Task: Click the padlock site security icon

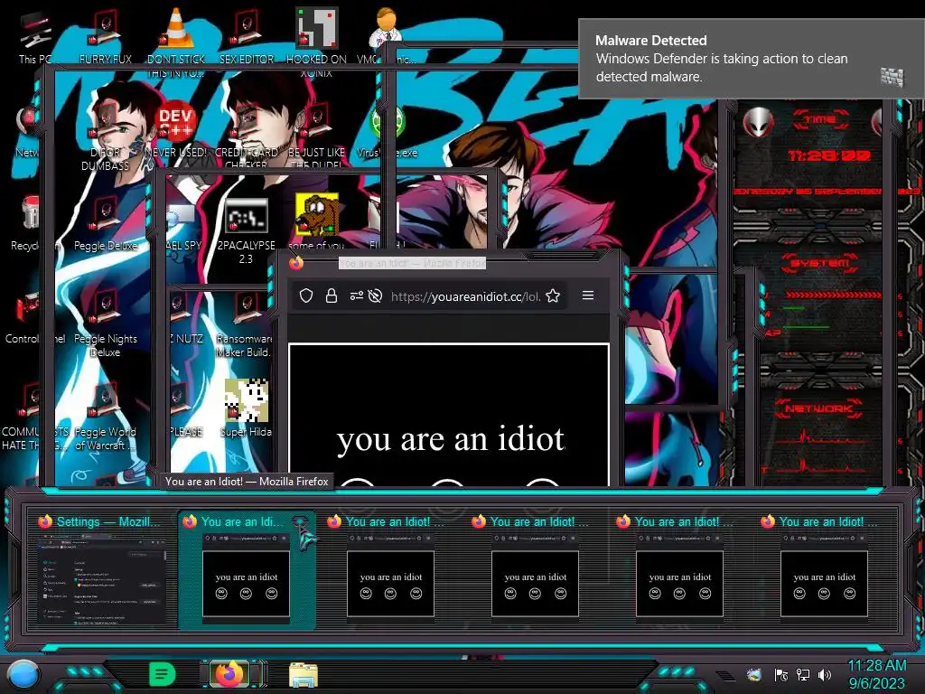Action: click(331, 295)
